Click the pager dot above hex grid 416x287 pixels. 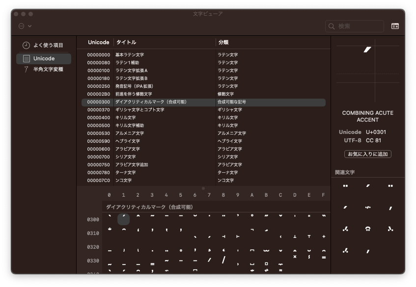(203, 188)
